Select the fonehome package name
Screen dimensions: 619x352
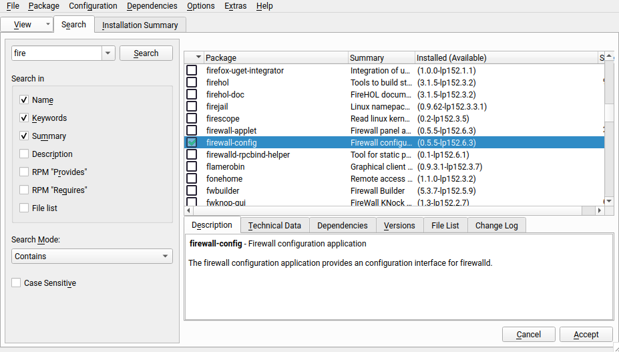[x=224, y=178]
